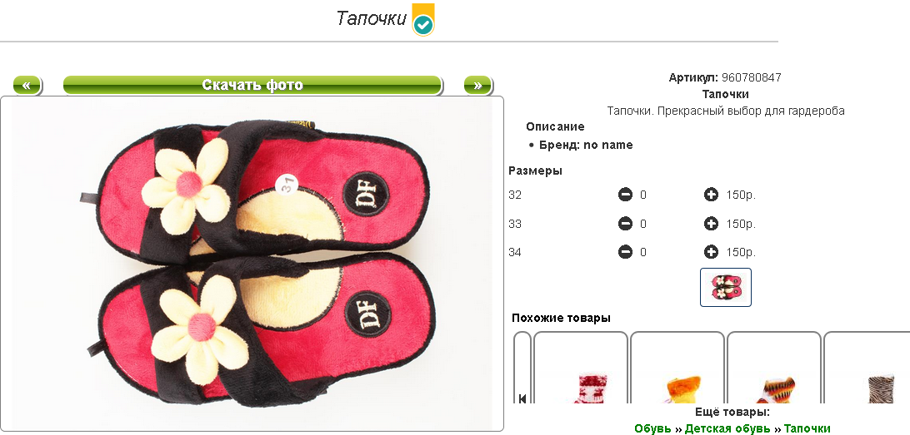Rewind the similar products carousel to start
910x435 pixels.
(x=522, y=398)
